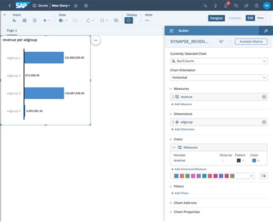Click the adgroup 2 axis label
This screenshot has width=273, height=222.
click(14, 75)
